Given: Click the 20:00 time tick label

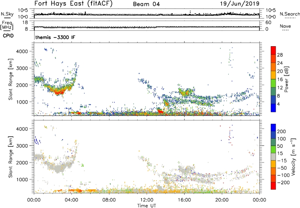Looking at the screenshot, I should coord(222,200).
